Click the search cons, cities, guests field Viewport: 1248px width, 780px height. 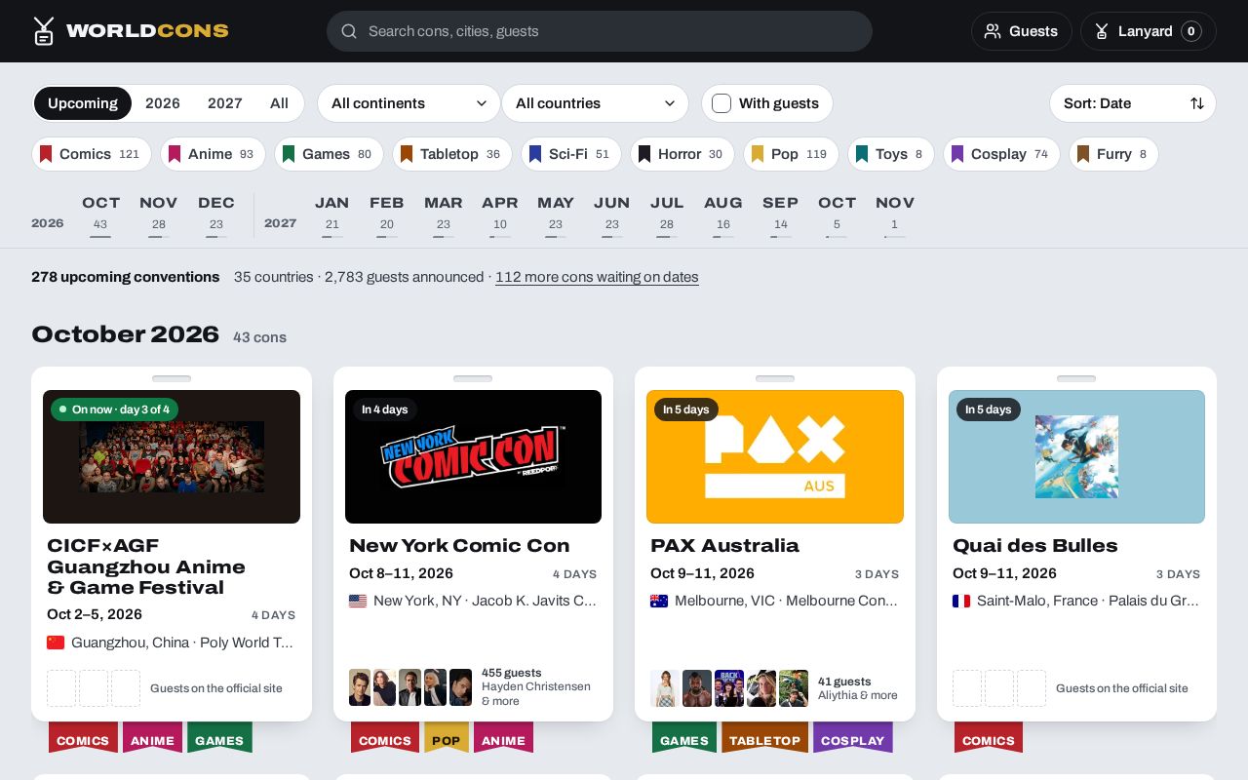[x=600, y=31]
